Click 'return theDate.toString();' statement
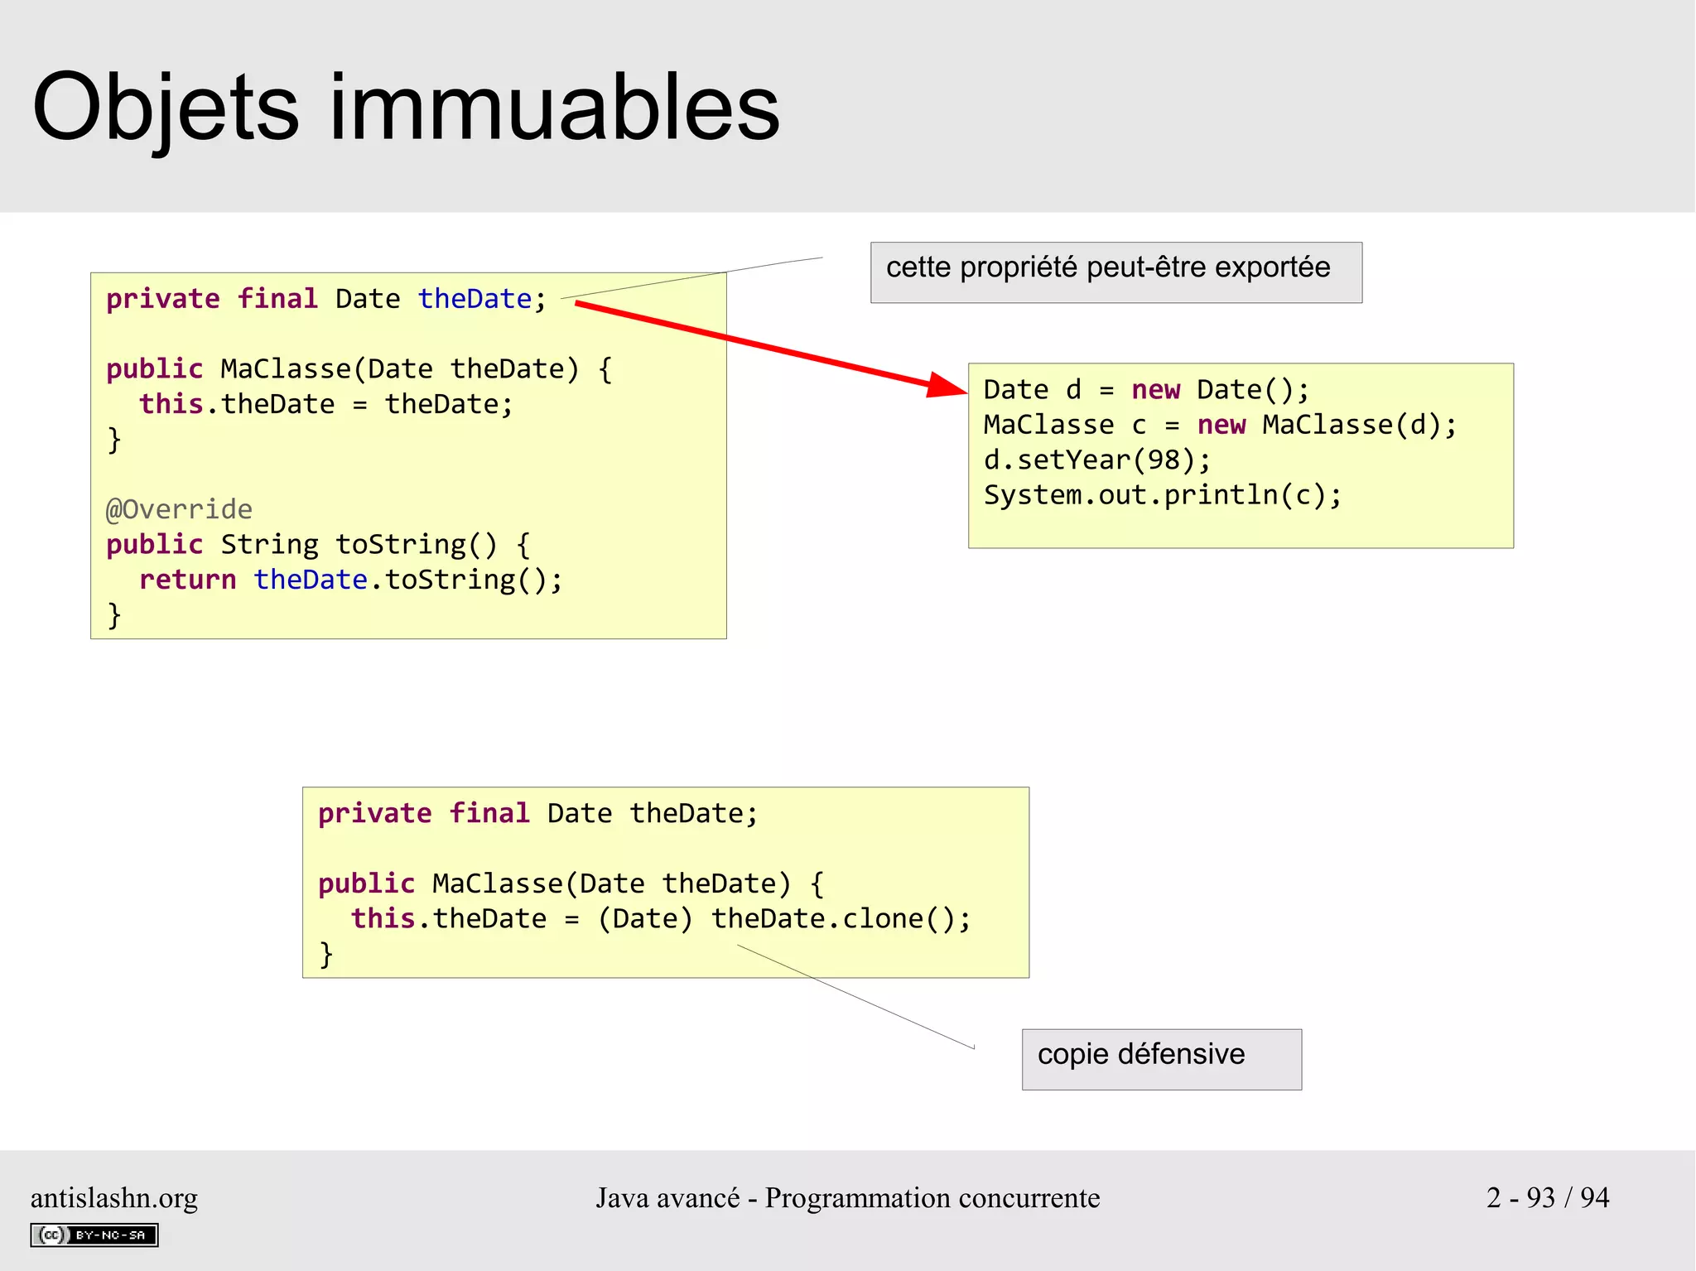This screenshot has width=1696, height=1271. coord(350,580)
